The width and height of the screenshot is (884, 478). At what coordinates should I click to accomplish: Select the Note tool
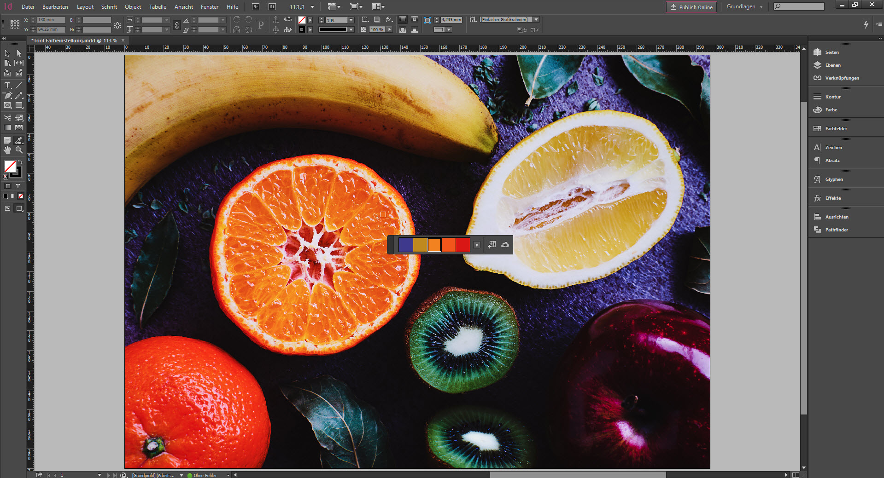7,140
